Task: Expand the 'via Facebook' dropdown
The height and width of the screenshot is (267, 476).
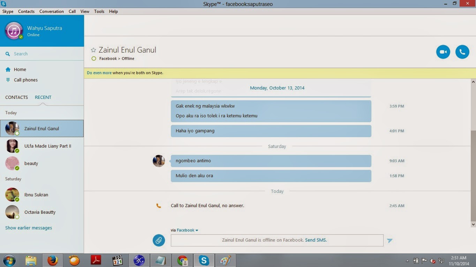Action: click(187, 230)
